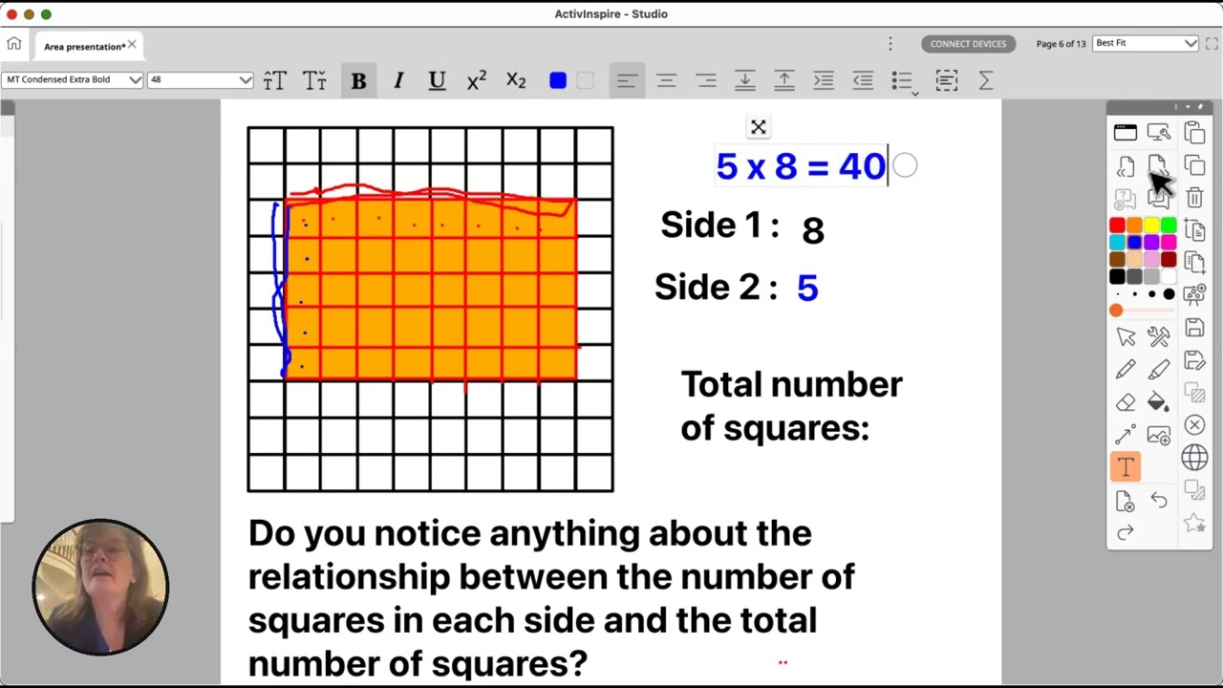Select the Fill bucket tool
Screen dimensions: 1223x688
(x=1159, y=402)
